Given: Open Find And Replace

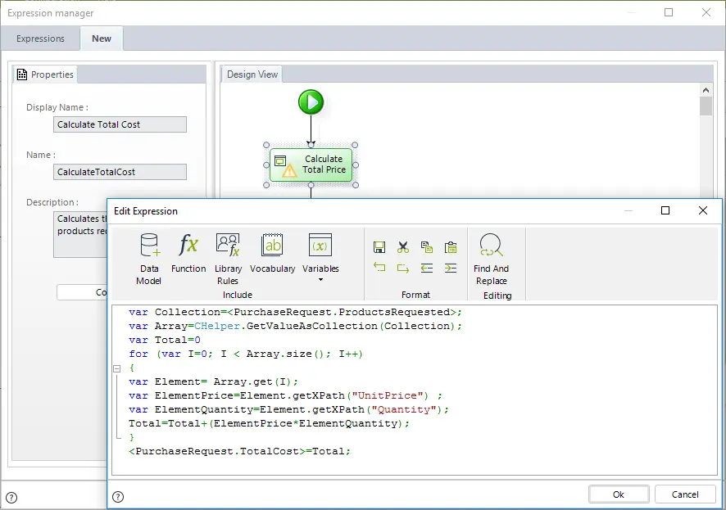Looking at the screenshot, I should [492, 259].
